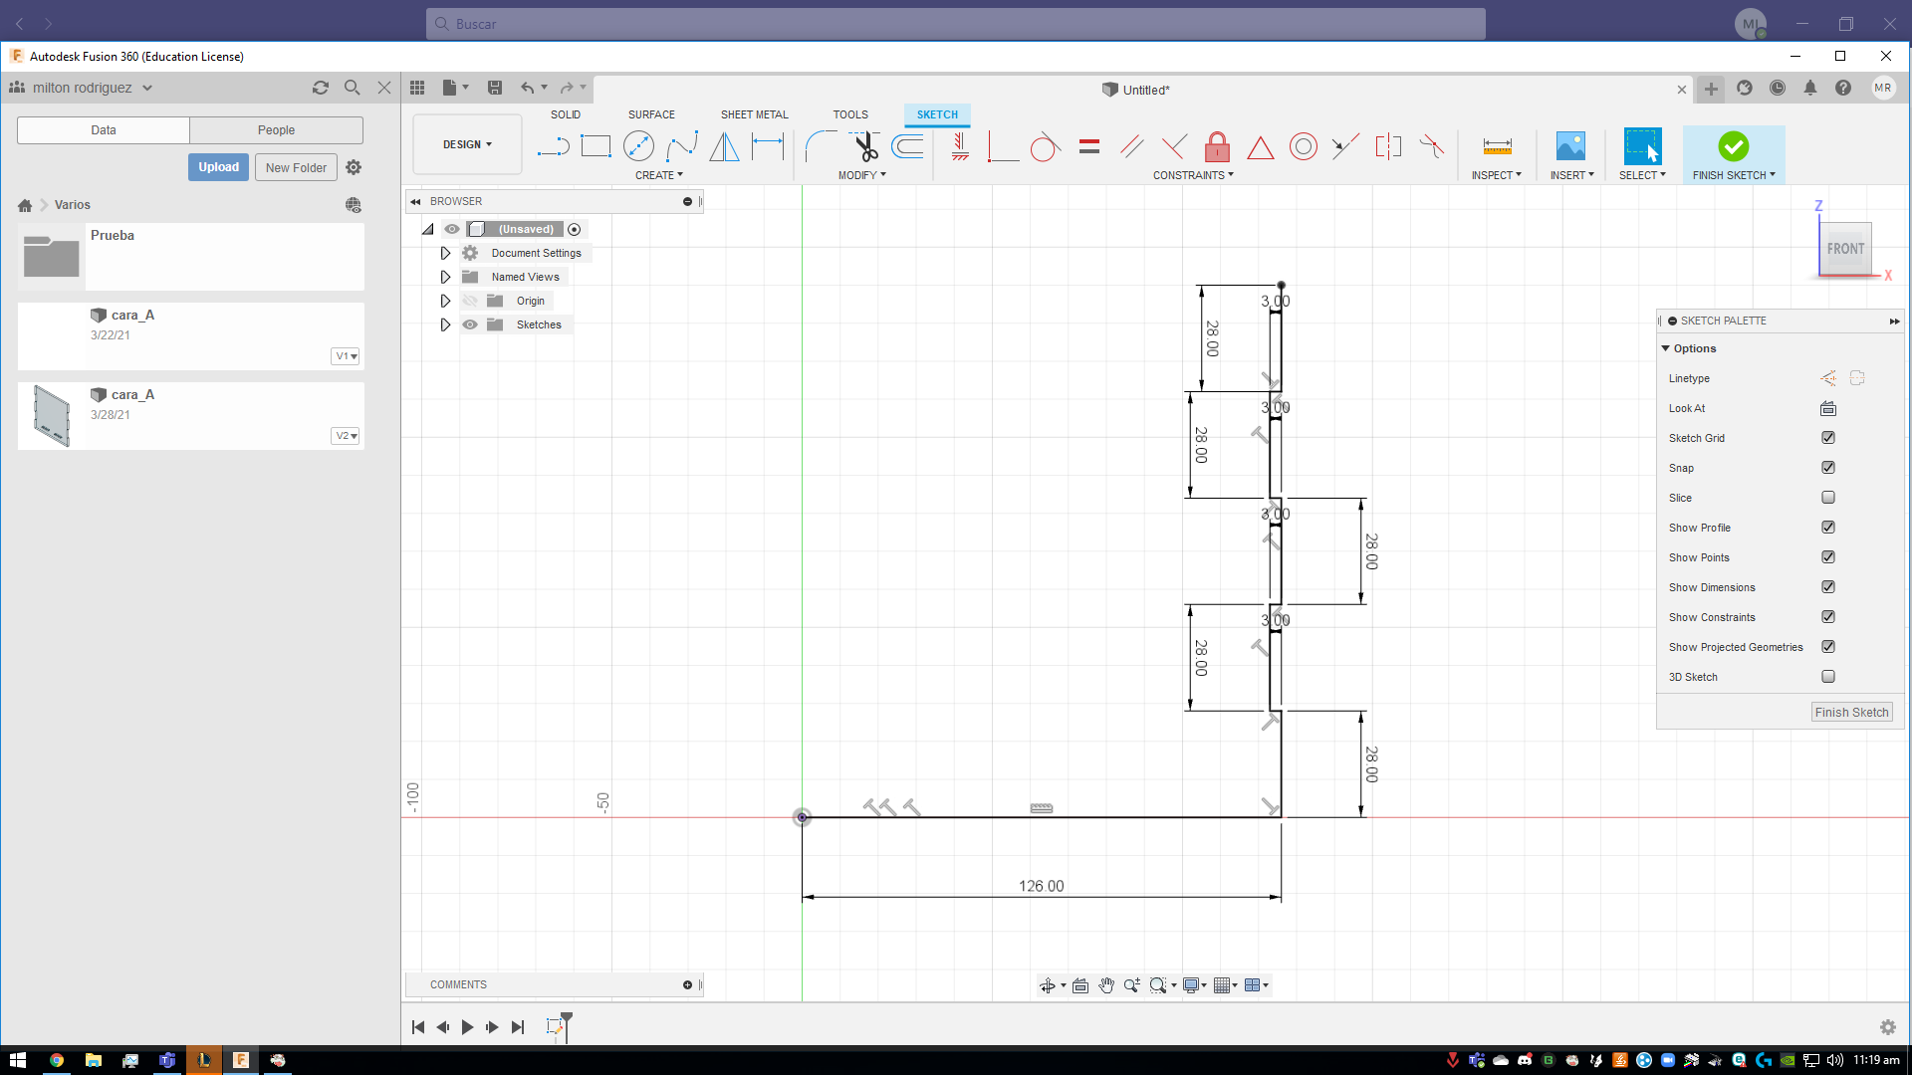Click the Save icon
1912x1075 pixels.
495,88
